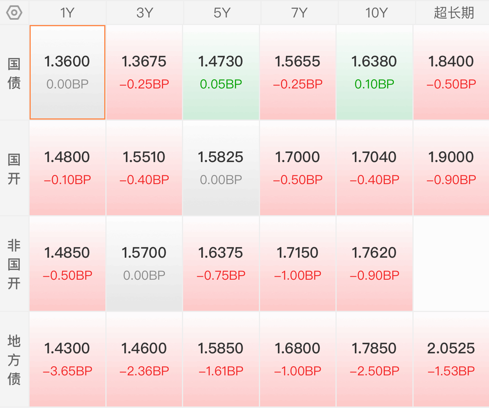Select the 超长期 column header

(x=453, y=13)
